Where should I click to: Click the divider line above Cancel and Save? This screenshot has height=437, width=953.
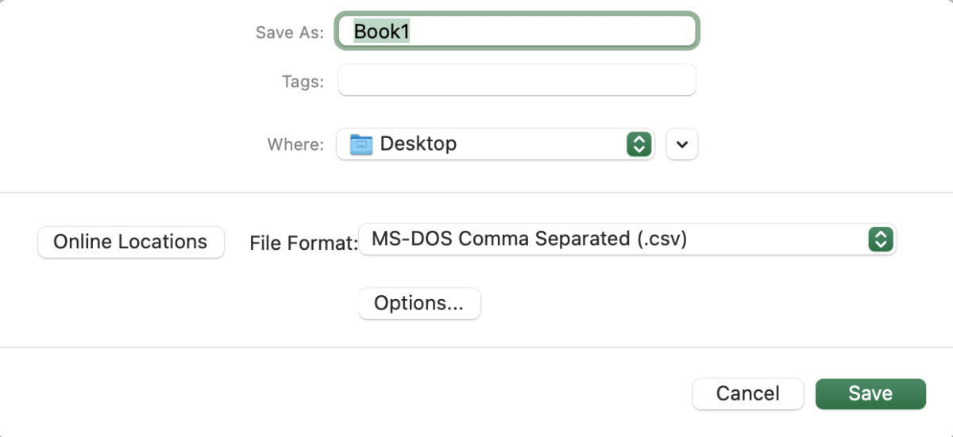coord(476,347)
